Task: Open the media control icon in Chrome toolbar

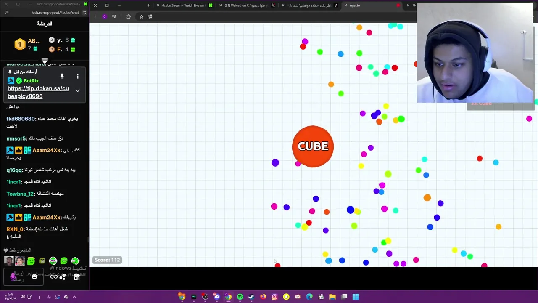Action: 114,16
